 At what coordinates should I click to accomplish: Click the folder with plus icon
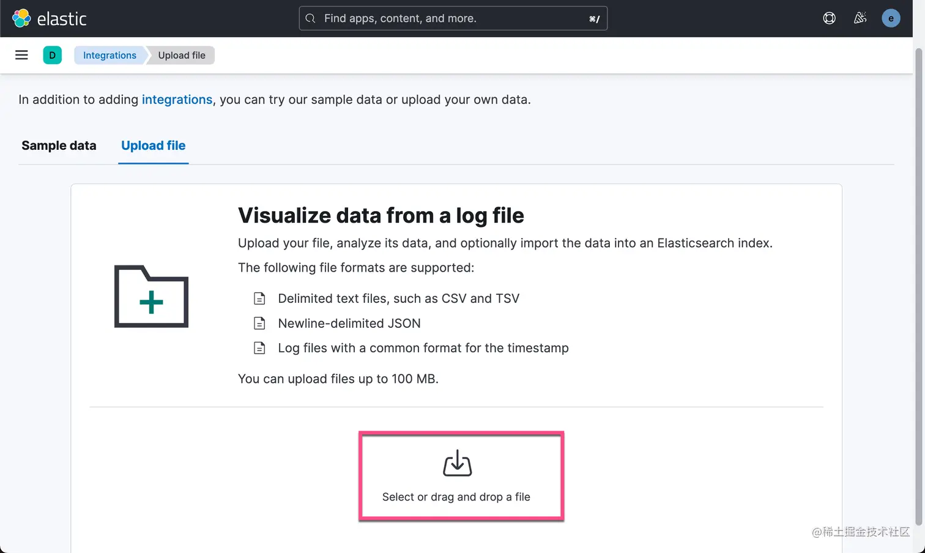151,297
